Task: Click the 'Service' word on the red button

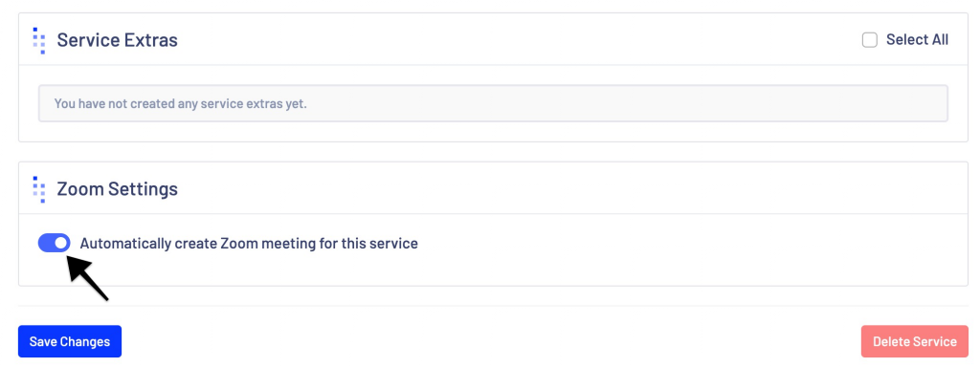Action: tap(934, 341)
